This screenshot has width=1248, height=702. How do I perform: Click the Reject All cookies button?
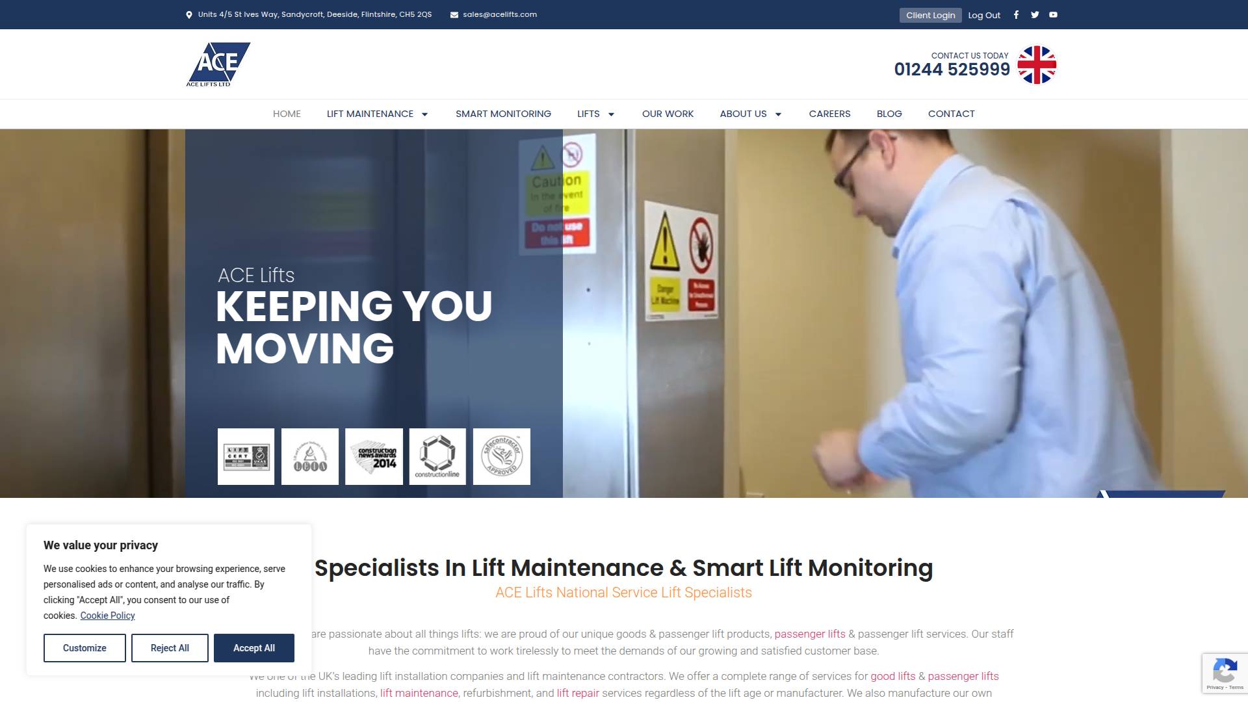point(169,648)
